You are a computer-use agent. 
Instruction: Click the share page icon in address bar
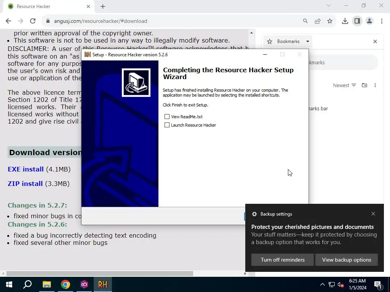318,21
